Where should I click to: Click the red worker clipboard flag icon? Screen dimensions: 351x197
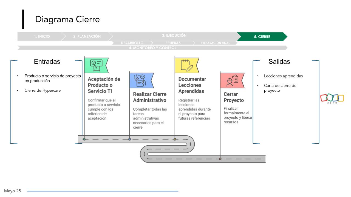232,80
